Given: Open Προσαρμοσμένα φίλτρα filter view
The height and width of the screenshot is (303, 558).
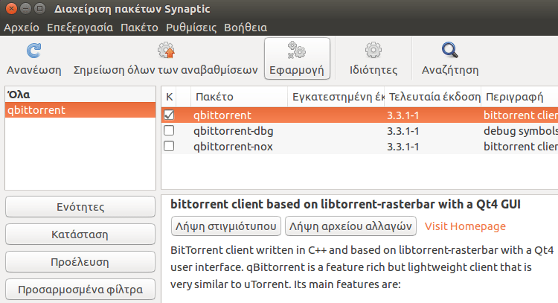Looking at the screenshot, I should [x=80, y=290].
